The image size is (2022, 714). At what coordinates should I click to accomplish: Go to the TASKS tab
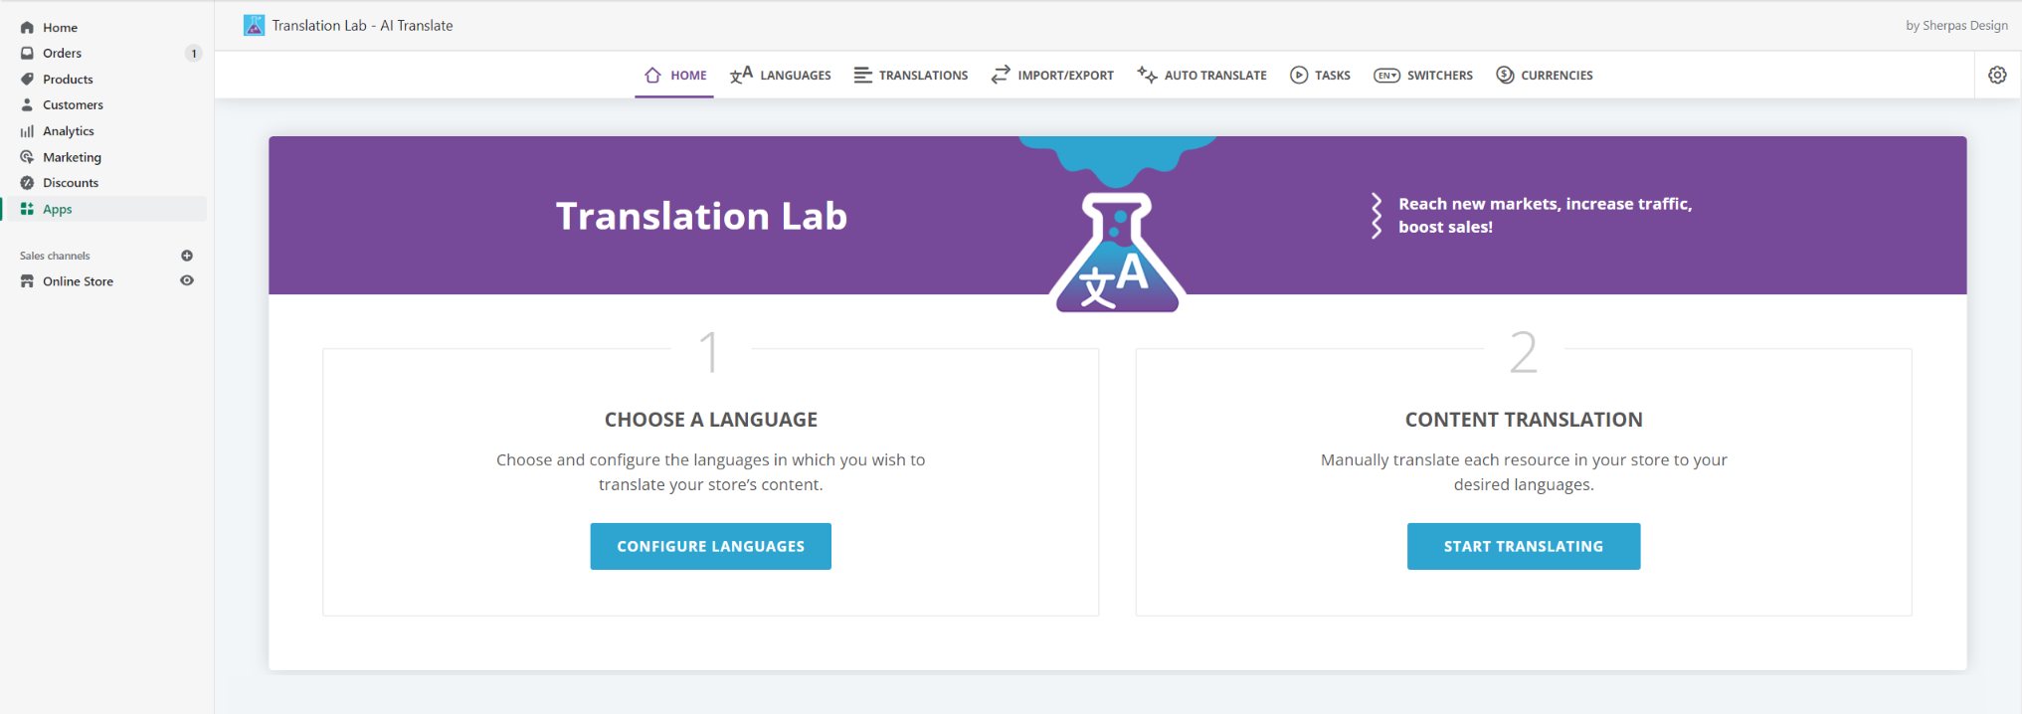(x=1320, y=75)
